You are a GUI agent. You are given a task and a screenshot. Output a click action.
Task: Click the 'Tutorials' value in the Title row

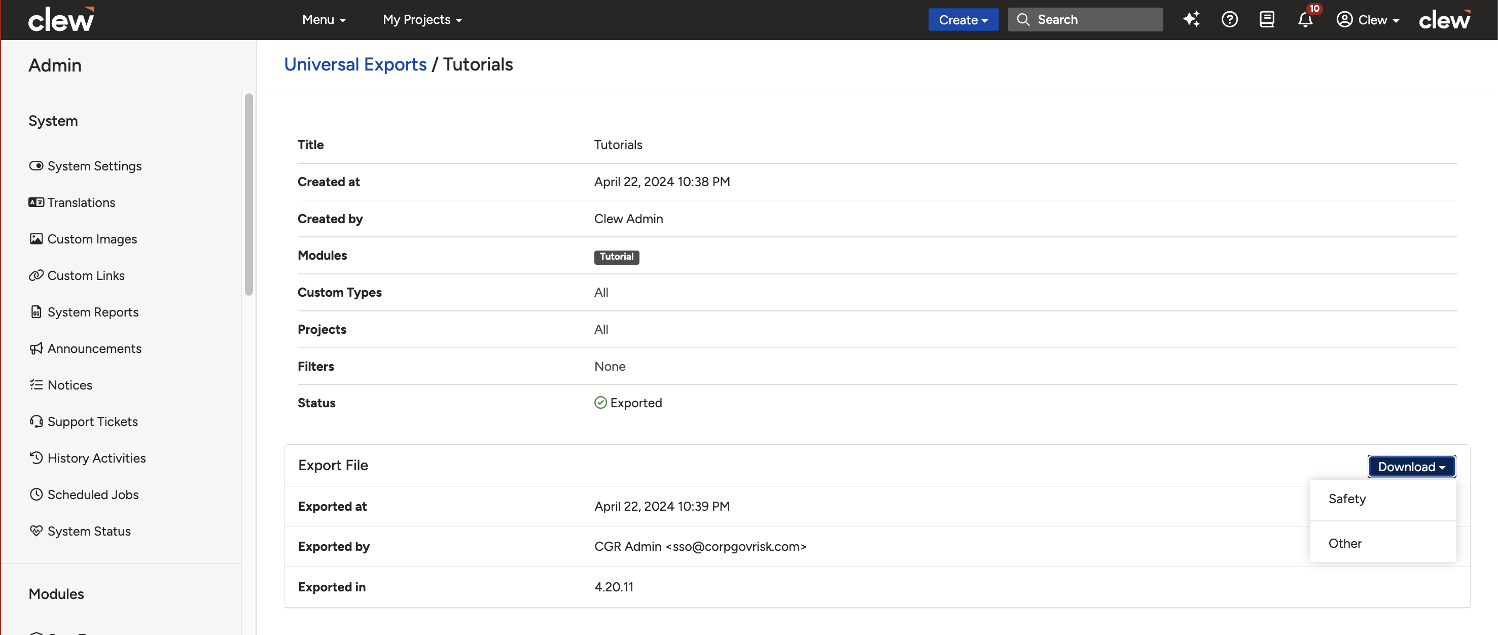tap(618, 144)
